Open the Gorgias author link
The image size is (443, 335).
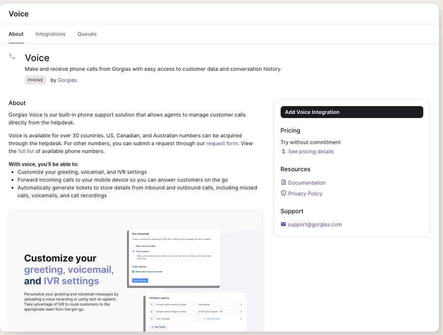click(67, 80)
